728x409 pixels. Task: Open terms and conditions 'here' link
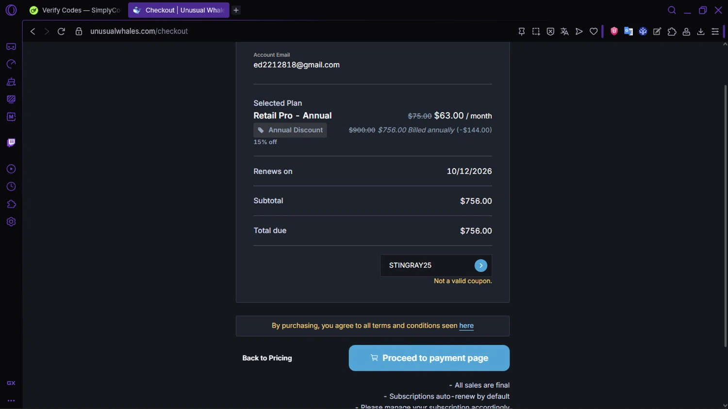click(x=466, y=326)
